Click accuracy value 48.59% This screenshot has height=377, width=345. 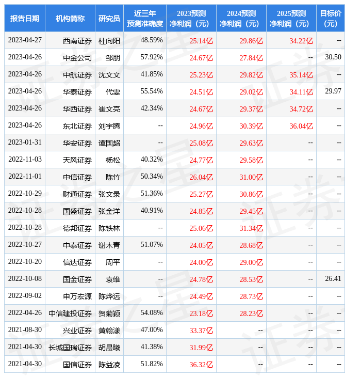pyautogui.click(x=152, y=40)
